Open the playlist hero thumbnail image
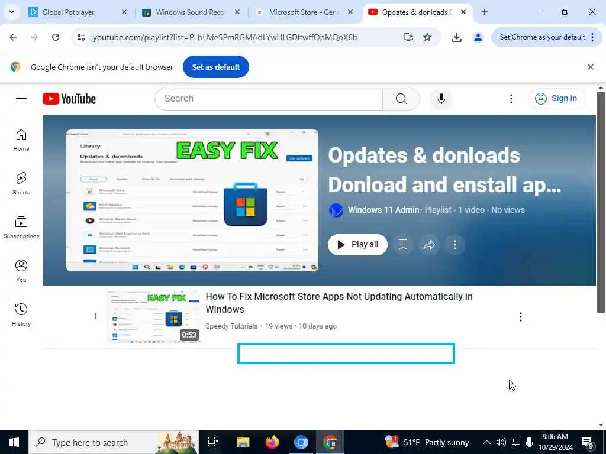 click(192, 200)
